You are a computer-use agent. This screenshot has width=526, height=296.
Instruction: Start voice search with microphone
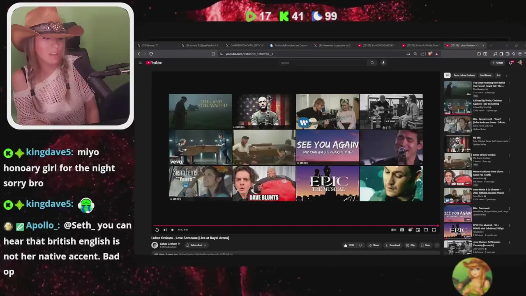383,63
